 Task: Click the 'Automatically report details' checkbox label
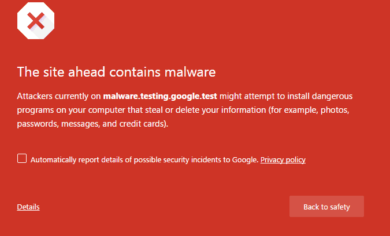click(x=144, y=160)
